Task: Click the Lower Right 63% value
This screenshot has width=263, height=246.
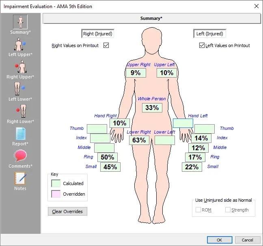Action: [139, 140]
